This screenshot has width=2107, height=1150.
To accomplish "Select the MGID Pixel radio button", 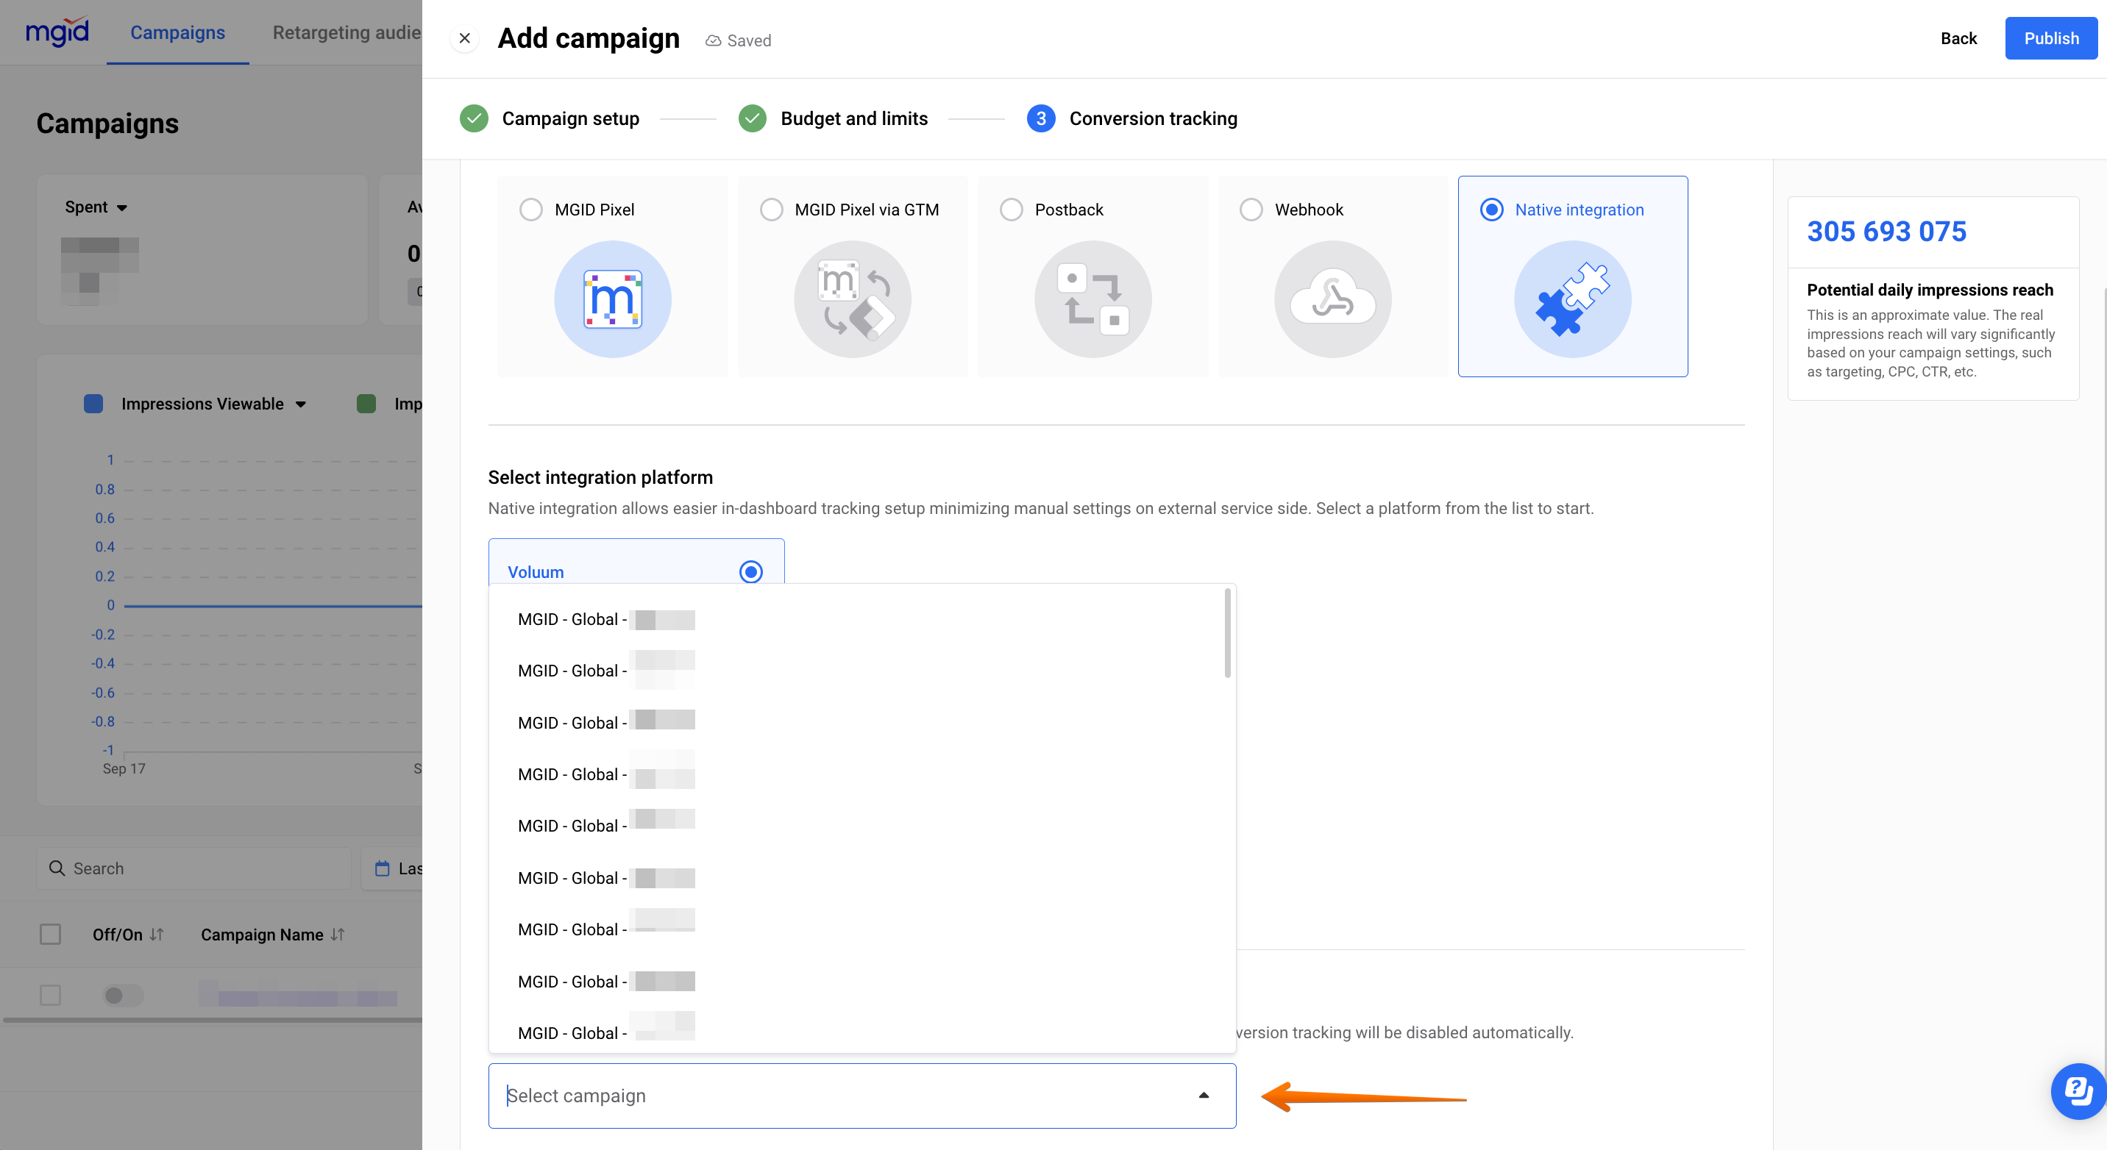I will [x=531, y=210].
